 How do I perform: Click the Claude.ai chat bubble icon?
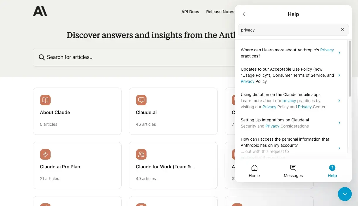click(141, 100)
